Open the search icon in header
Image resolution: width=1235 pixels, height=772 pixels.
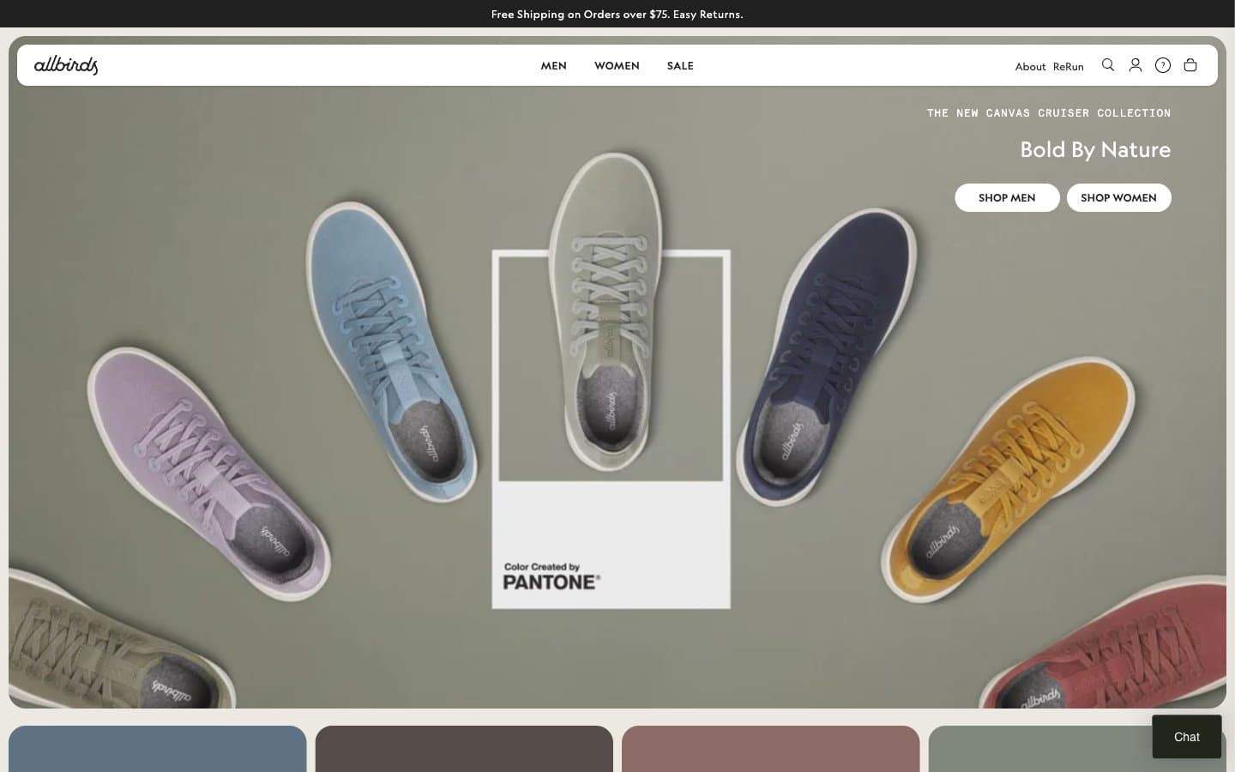1108,65
